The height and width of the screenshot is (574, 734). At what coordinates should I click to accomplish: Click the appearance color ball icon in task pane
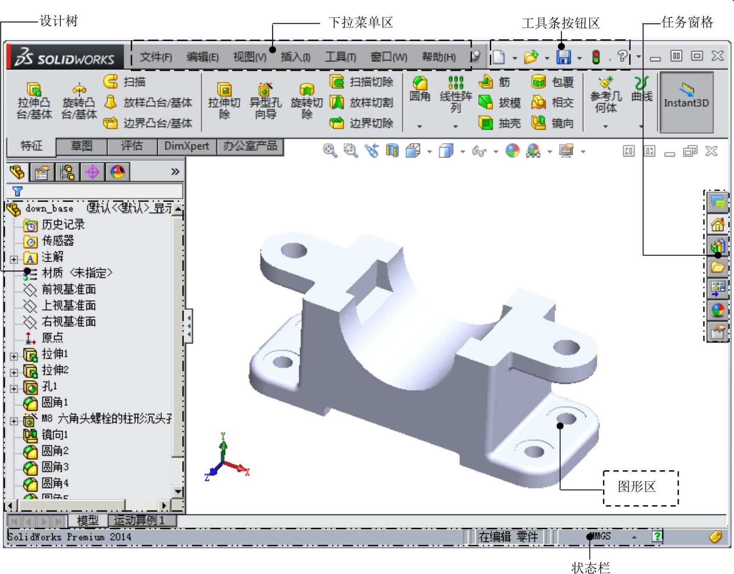coord(718,310)
